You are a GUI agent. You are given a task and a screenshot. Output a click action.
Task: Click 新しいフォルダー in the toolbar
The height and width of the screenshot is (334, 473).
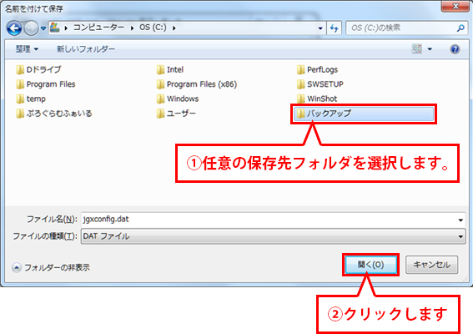coord(86,48)
